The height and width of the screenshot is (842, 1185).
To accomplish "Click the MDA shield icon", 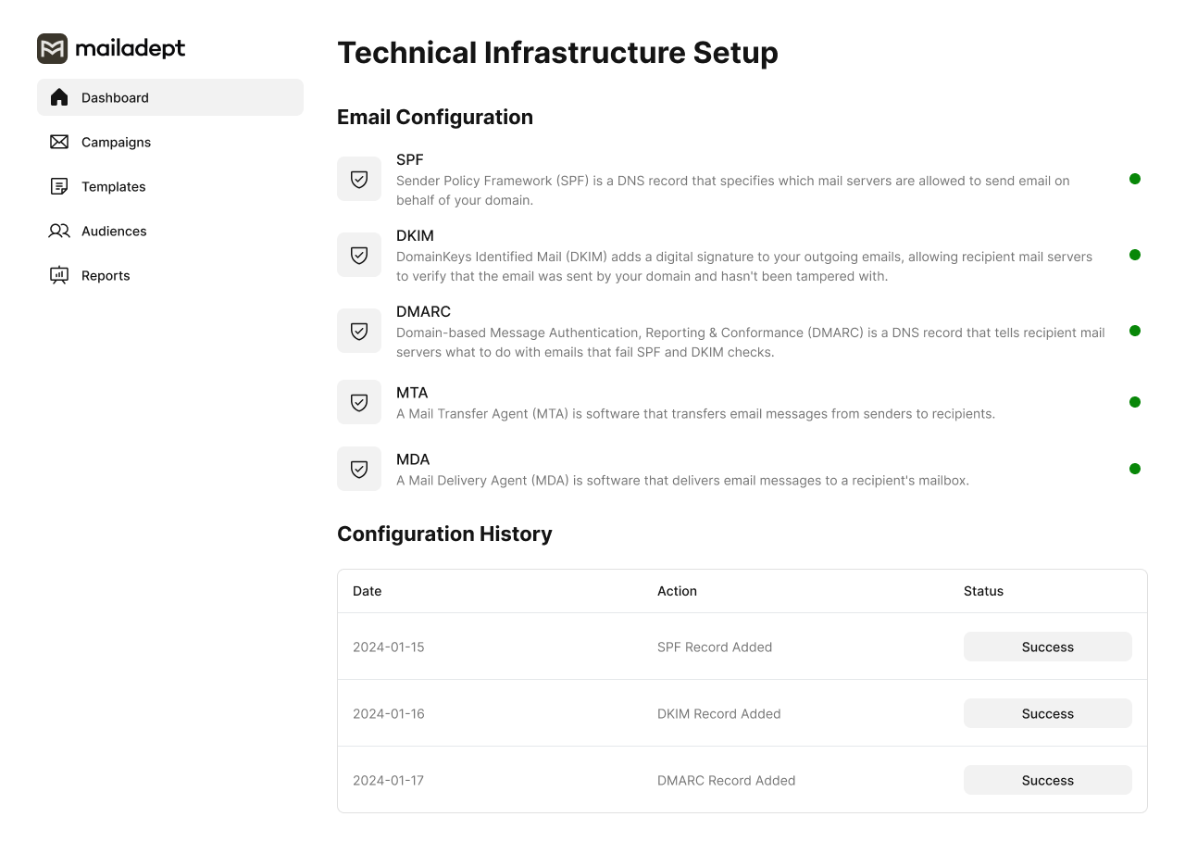I will click(359, 469).
